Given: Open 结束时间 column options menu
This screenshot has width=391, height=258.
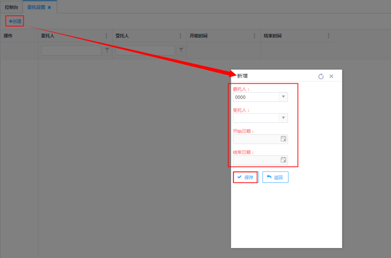Looking at the screenshot, I should (328, 36).
